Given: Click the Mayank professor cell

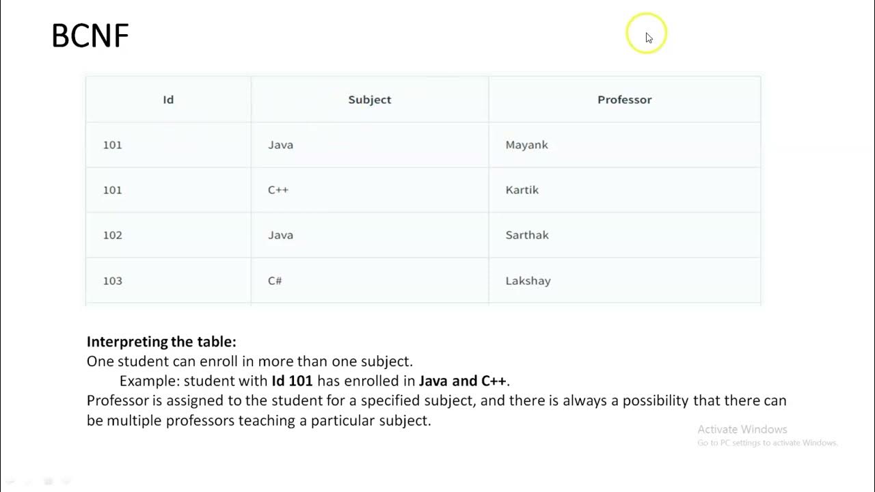Looking at the screenshot, I should [526, 145].
